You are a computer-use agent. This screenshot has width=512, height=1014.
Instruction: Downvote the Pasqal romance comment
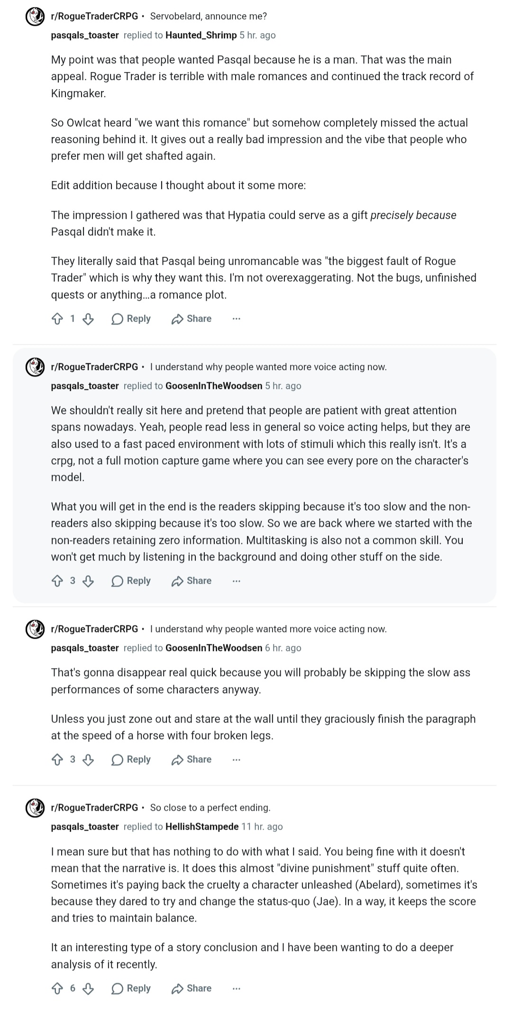pyautogui.click(x=88, y=319)
